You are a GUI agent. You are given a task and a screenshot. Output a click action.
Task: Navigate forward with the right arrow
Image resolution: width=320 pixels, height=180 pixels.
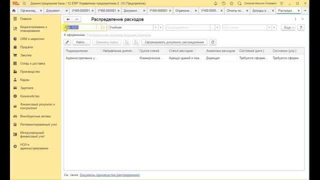[76, 19]
